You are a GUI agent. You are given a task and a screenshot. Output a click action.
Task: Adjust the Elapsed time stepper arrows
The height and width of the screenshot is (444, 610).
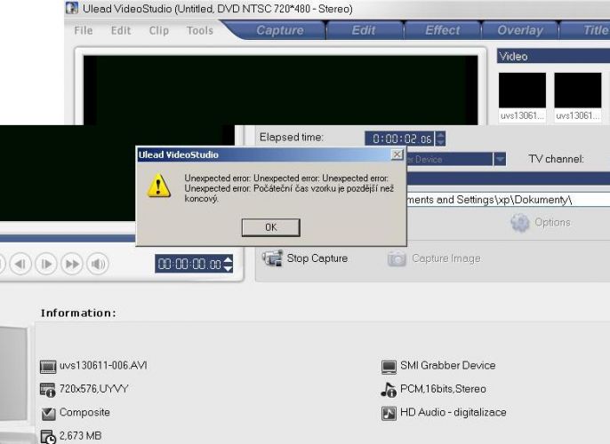pyautogui.click(x=440, y=139)
